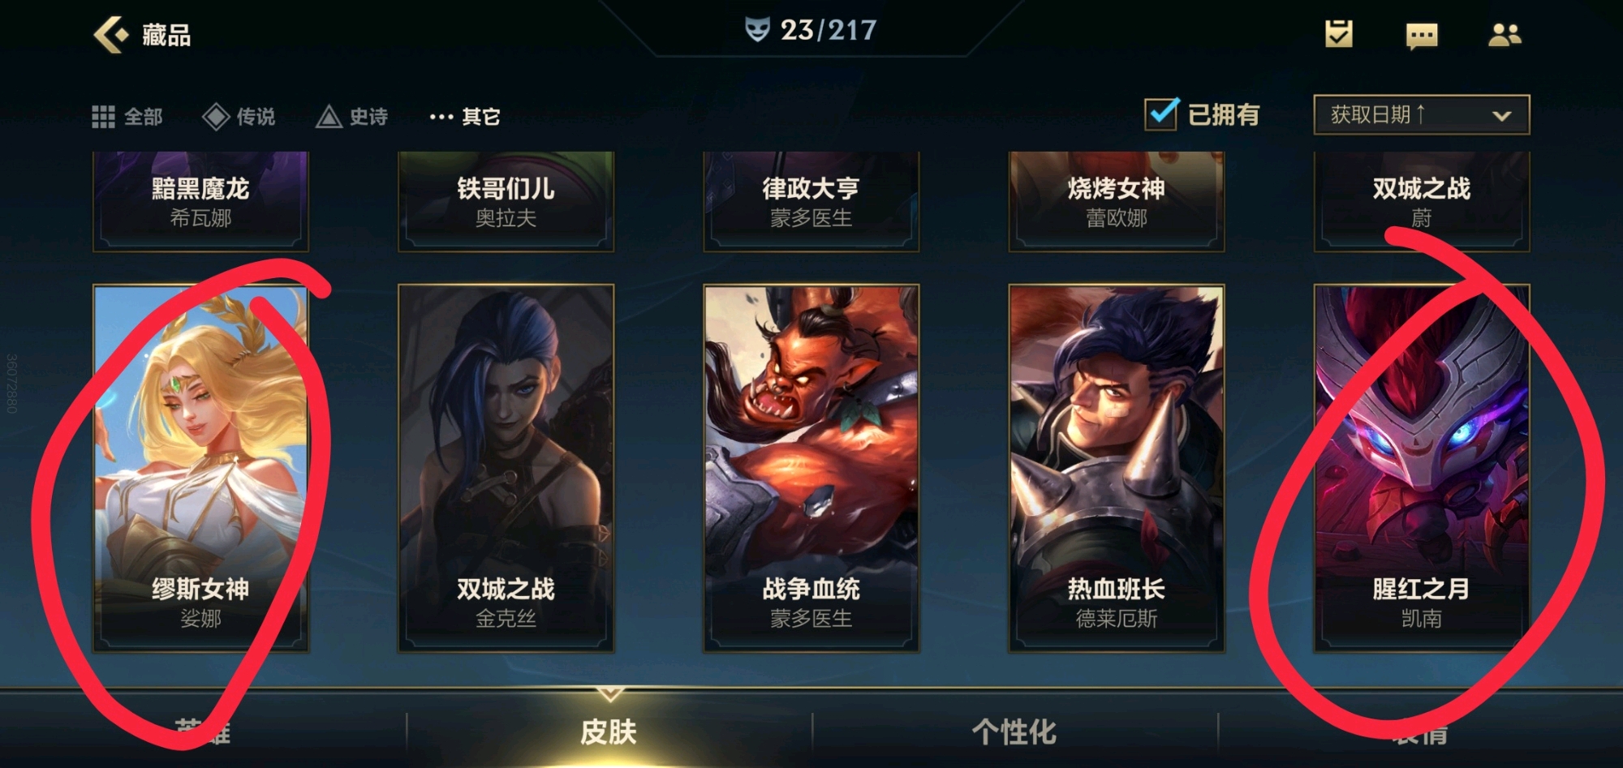Select the 全部 grid filter icon
This screenshot has height=768, width=1623.
click(103, 117)
